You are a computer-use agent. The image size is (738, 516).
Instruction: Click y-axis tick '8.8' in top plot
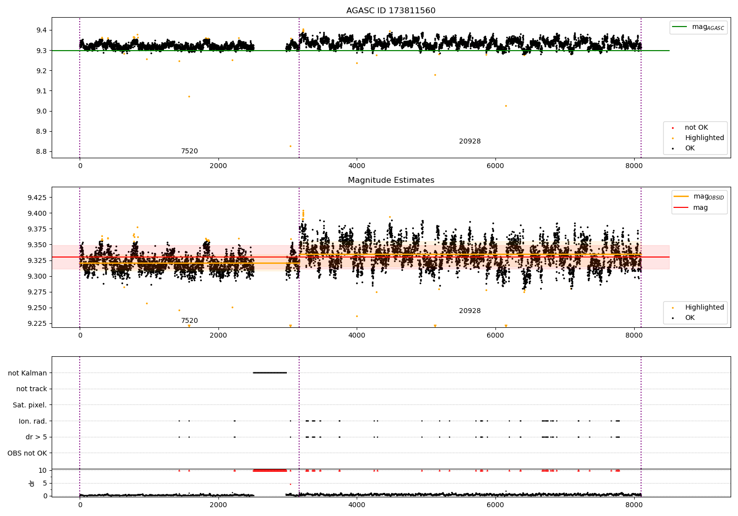pos(41,152)
